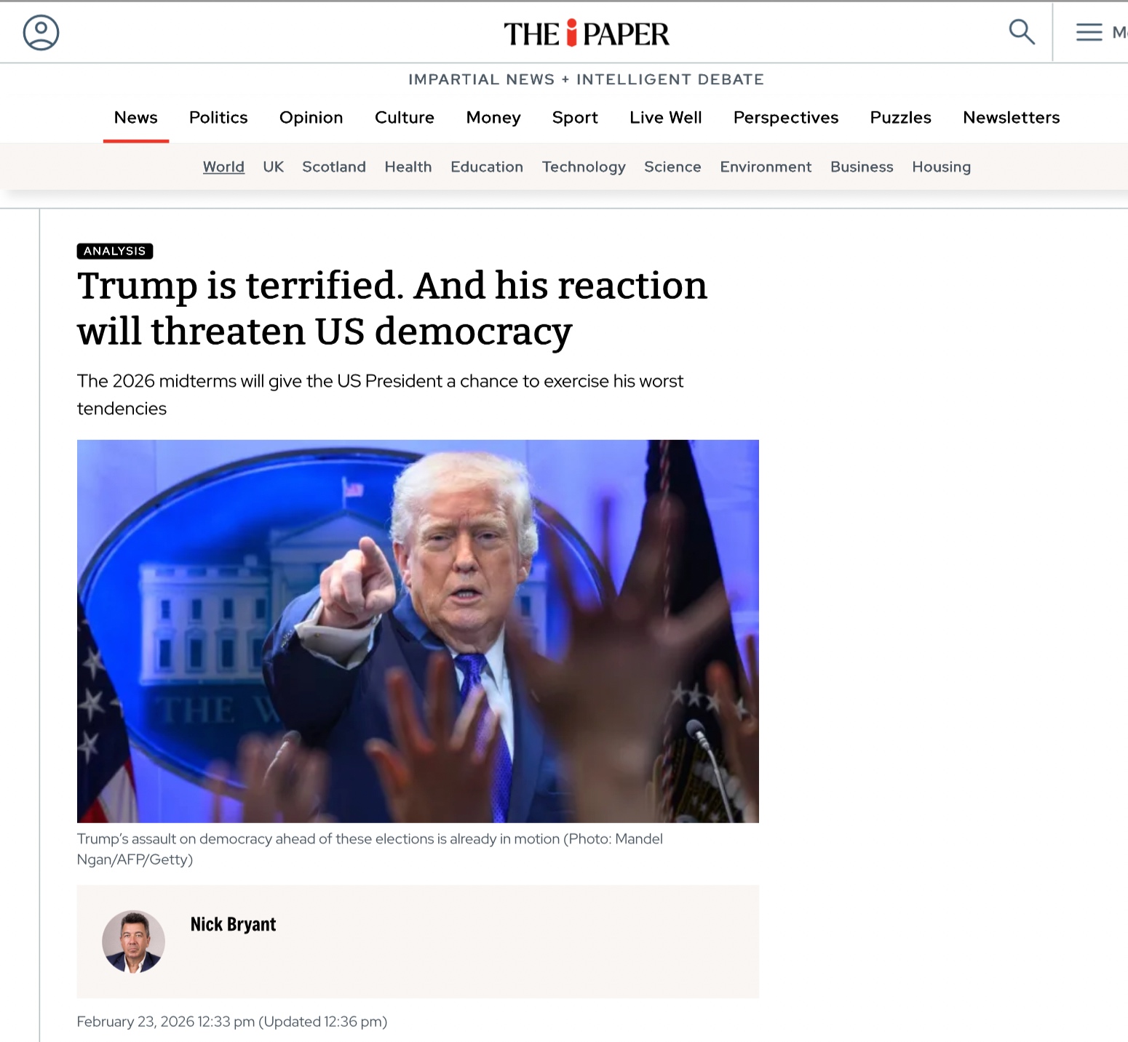The height and width of the screenshot is (1042, 1128).
Task: Open the Politics section tab
Action: coord(218,118)
